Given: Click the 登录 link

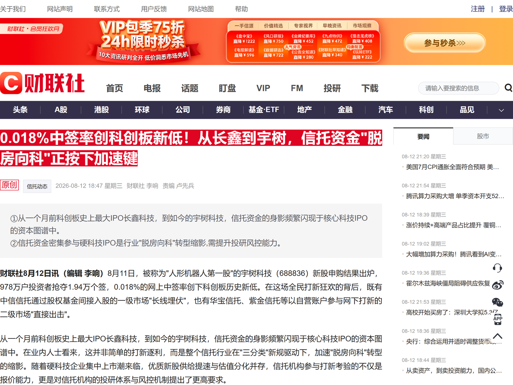Looking at the screenshot, I should pyautogui.click(x=506, y=9).
